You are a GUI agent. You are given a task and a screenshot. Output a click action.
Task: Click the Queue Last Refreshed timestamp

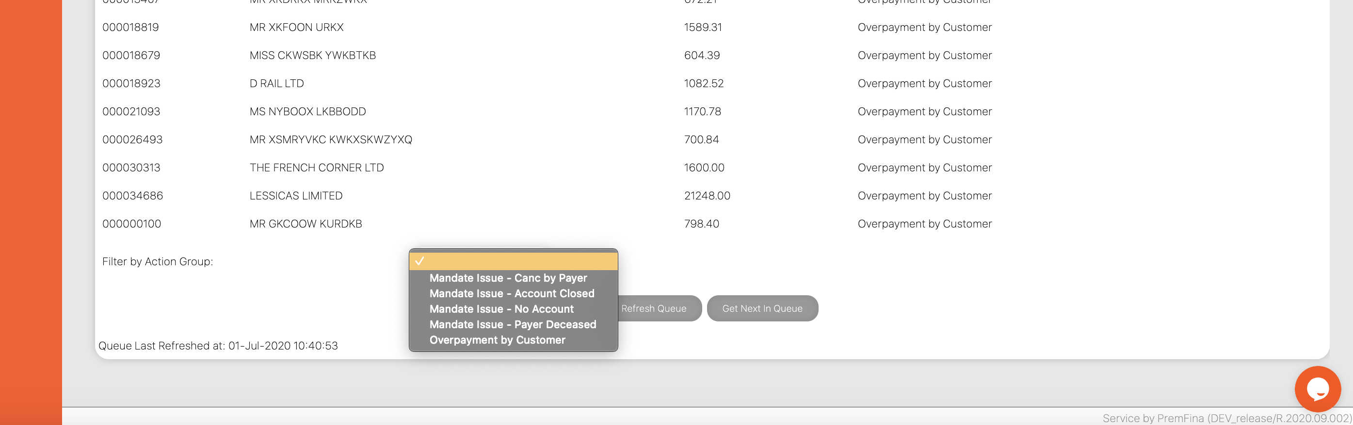(x=218, y=346)
